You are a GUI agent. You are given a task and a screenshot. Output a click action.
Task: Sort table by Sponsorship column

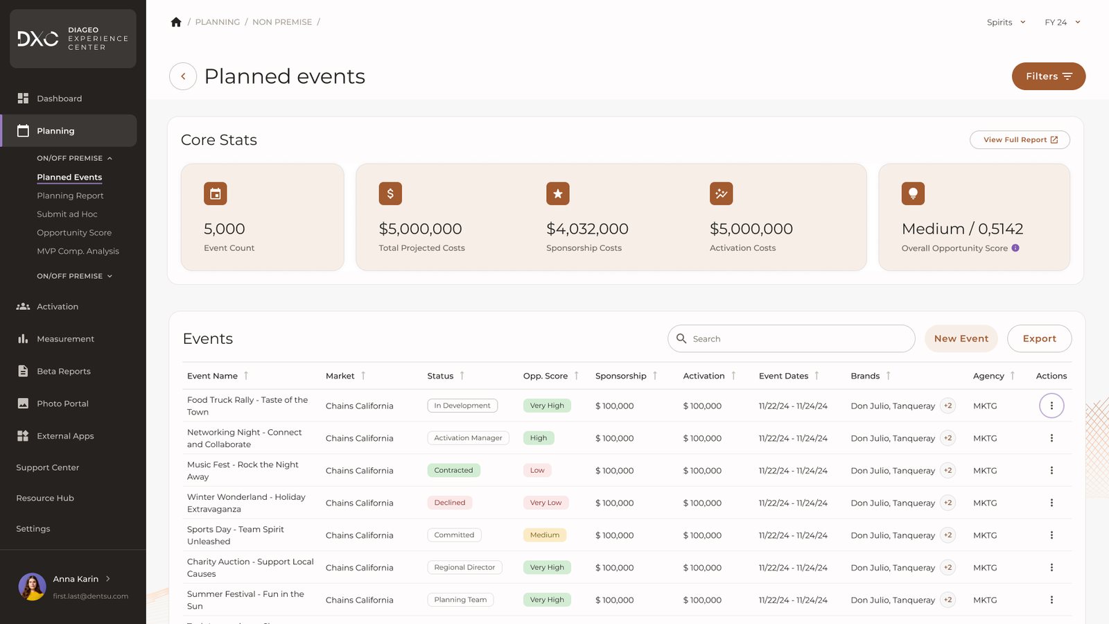(655, 376)
